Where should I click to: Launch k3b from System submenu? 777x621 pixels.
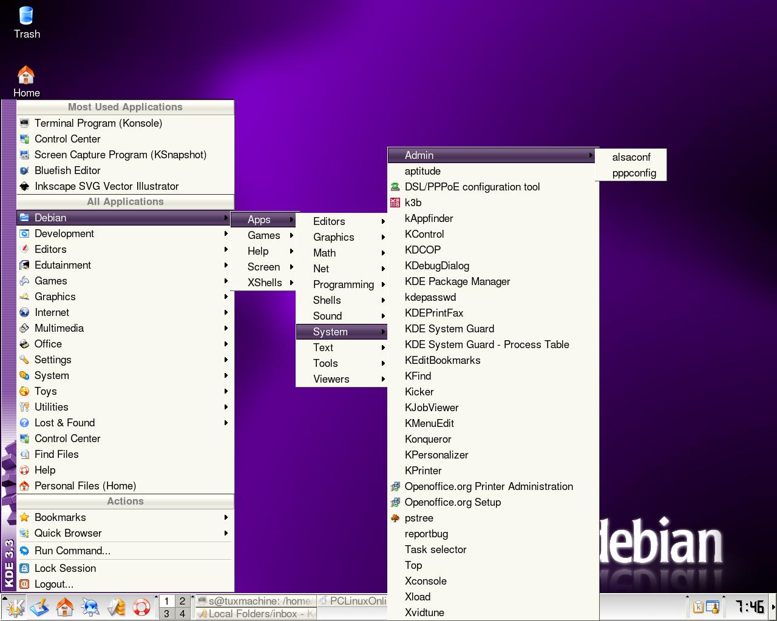pos(493,203)
